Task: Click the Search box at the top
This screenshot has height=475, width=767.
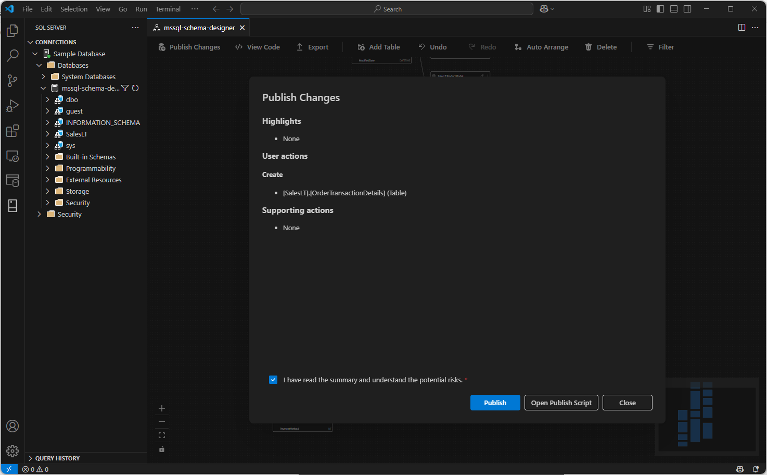Action: [x=387, y=9]
